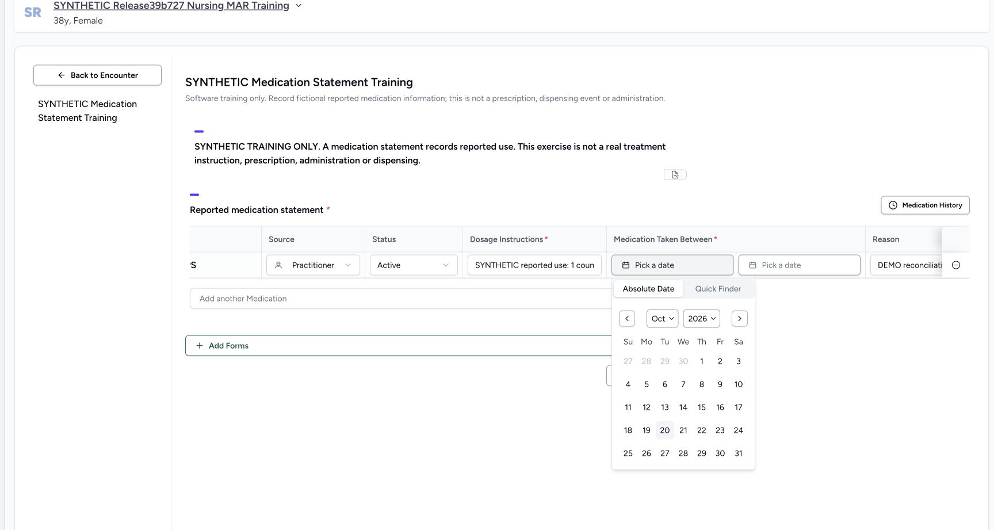This screenshot has width=994, height=530.
Task: Expand the patient name chevron
Action: tap(299, 6)
